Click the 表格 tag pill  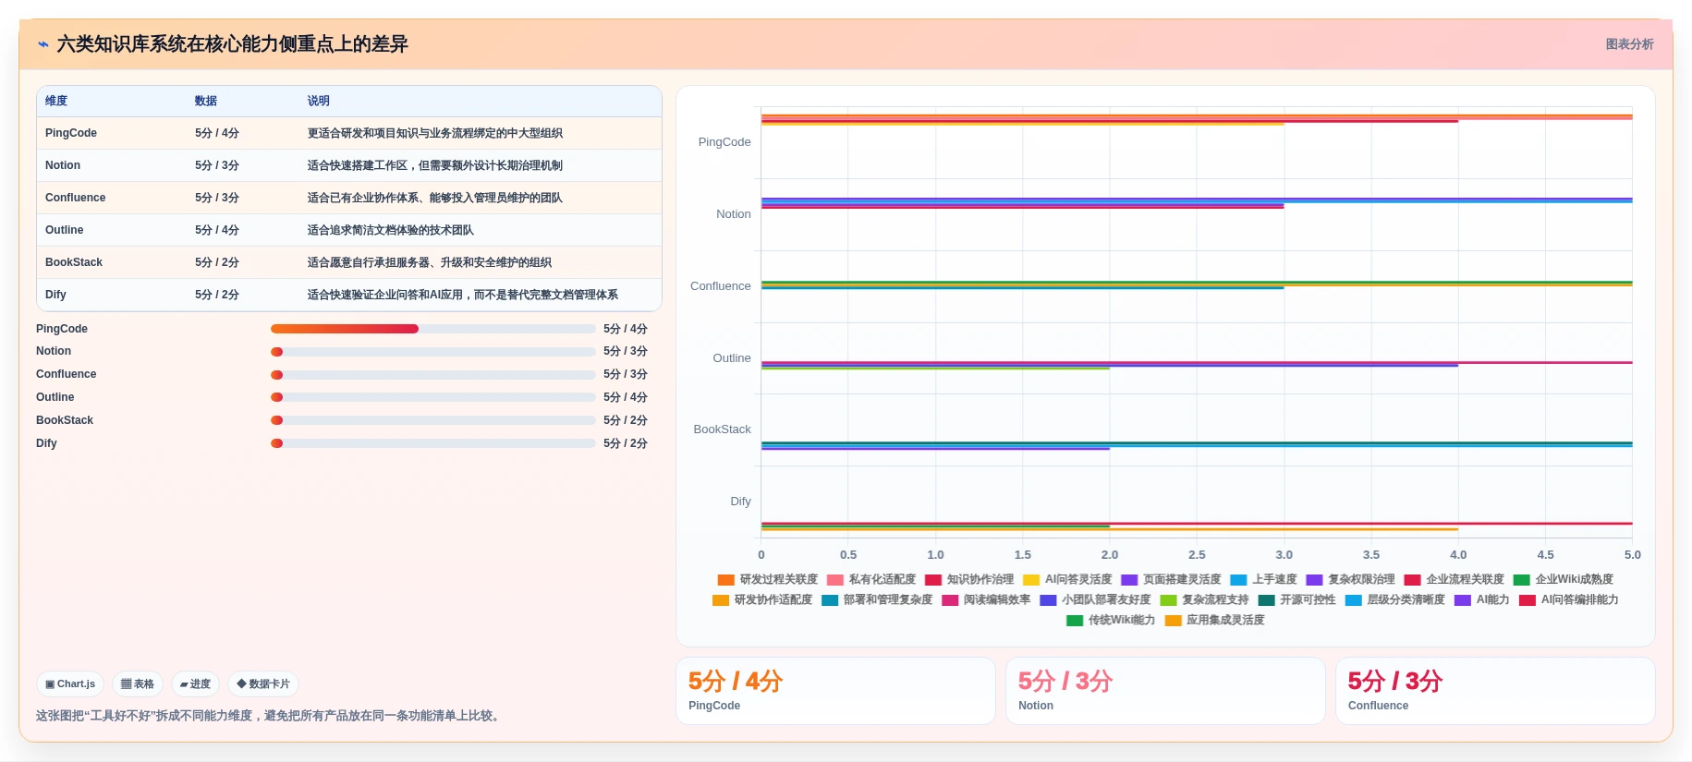pos(138,683)
